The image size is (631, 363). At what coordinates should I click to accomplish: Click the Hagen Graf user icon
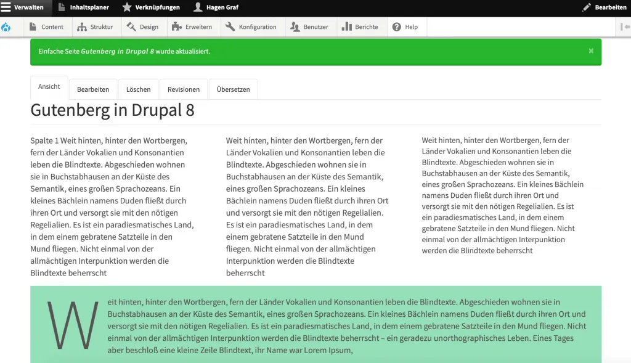(198, 7)
